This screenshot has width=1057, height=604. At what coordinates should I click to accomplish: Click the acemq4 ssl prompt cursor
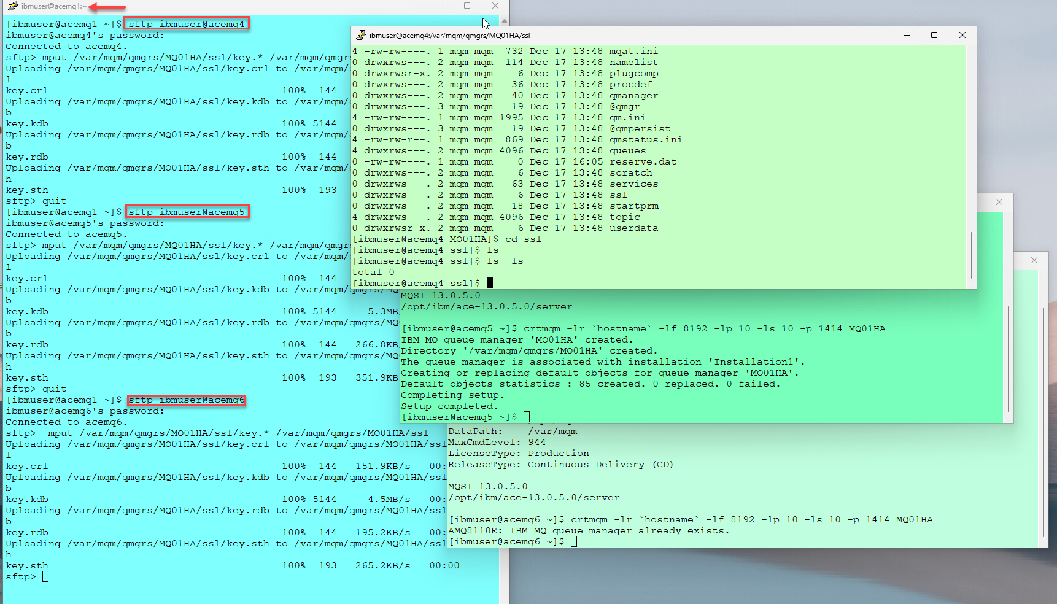[490, 283]
